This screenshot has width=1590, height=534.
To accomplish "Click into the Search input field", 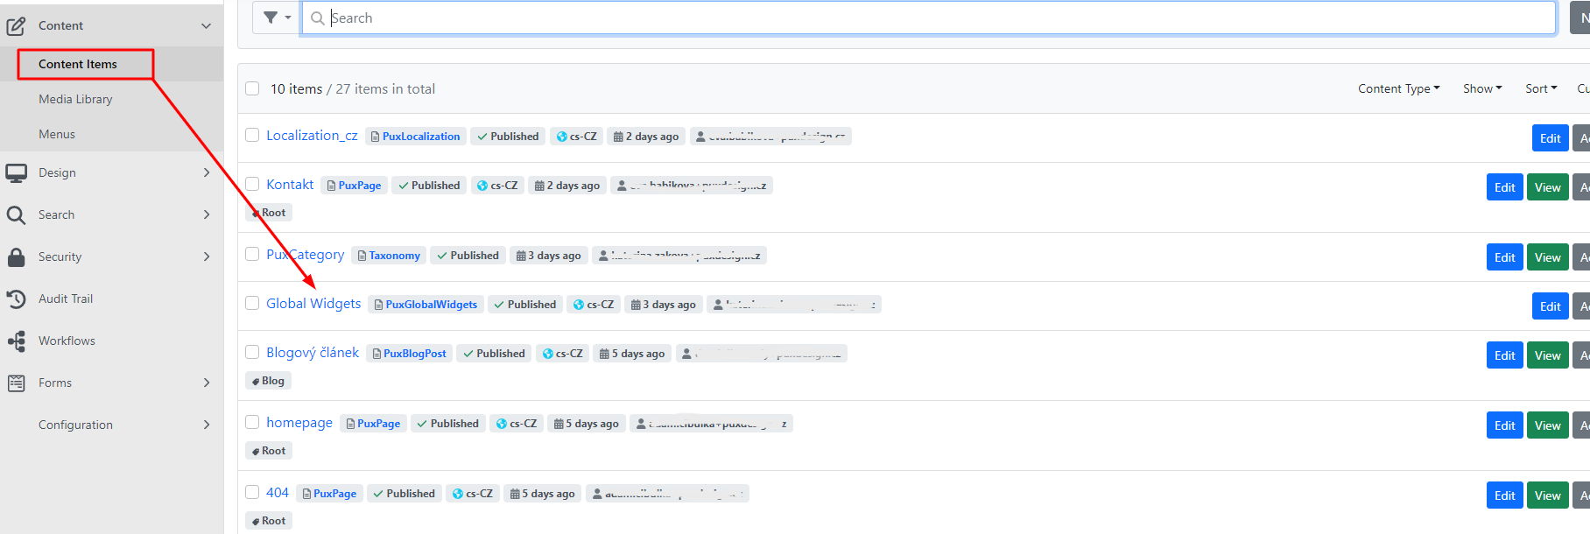I will coord(928,18).
